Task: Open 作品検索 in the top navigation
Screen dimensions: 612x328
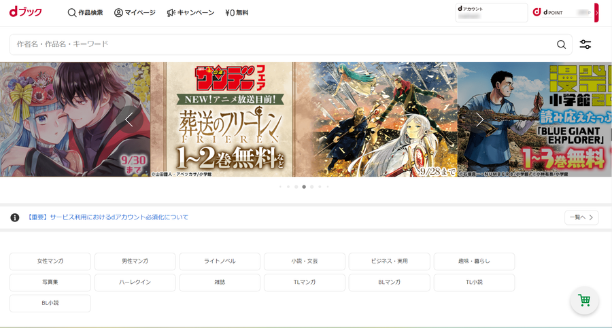Action: tap(86, 12)
